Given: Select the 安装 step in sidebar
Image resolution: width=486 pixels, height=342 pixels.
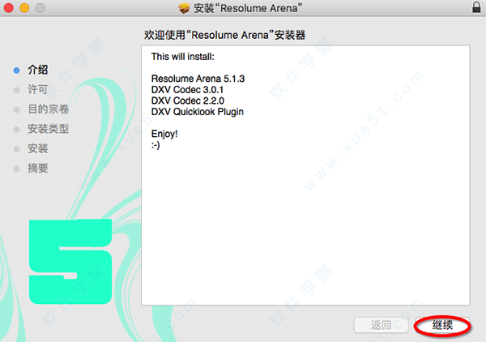Looking at the screenshot, I should click(x=37, y=148).
